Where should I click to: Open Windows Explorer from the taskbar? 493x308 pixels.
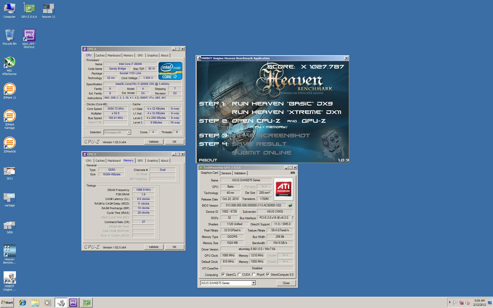[35, 303]
